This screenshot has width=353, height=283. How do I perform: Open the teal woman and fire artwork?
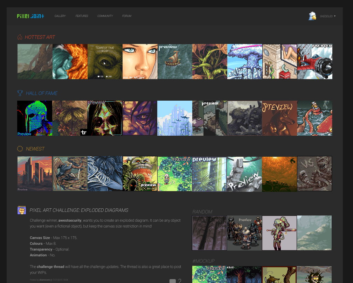tap(70, 62)
